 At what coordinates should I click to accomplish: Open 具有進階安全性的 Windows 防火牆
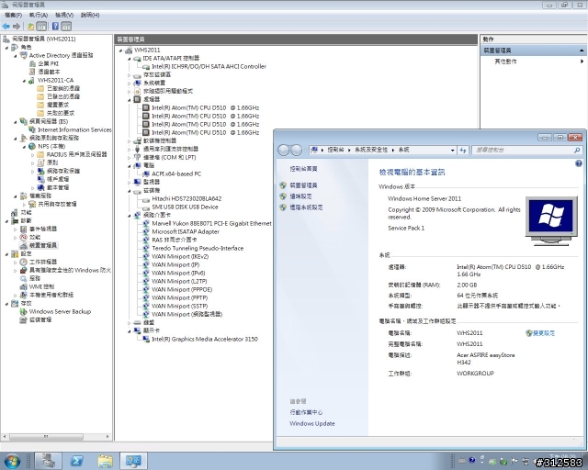[70, 270]
